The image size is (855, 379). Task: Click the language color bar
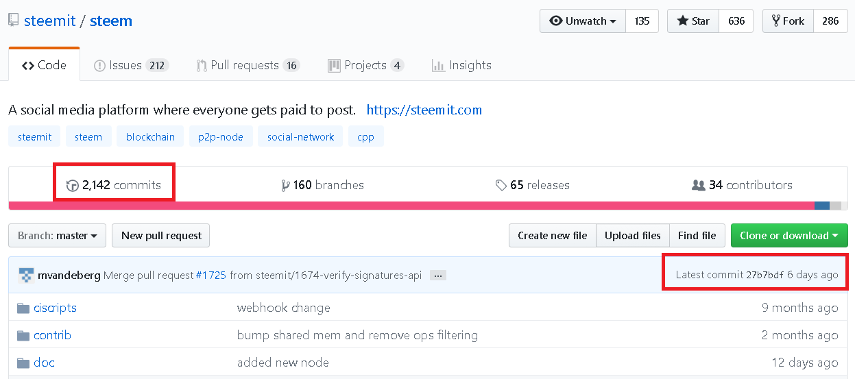click(x=411, y=206)
